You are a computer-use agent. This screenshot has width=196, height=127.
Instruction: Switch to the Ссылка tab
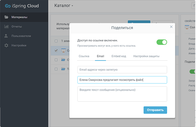pyautogui.click(x=84, y=56)
